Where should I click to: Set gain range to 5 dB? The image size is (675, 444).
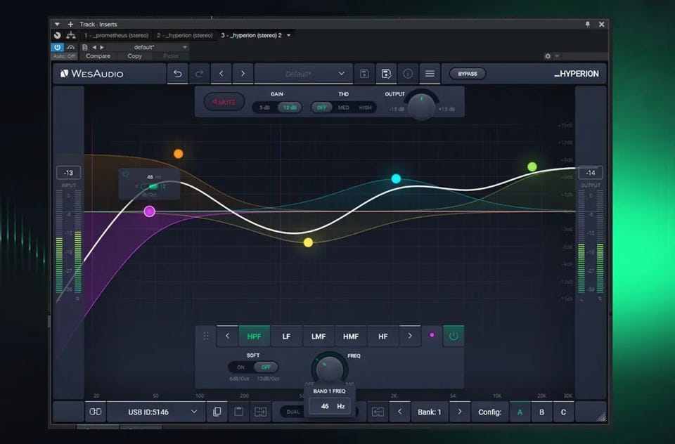[264, 107]
